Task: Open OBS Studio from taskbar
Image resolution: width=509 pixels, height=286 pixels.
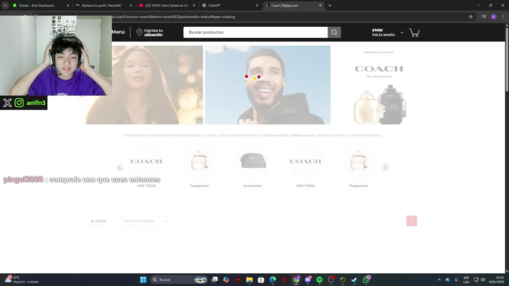Action: tap(331, 280)
